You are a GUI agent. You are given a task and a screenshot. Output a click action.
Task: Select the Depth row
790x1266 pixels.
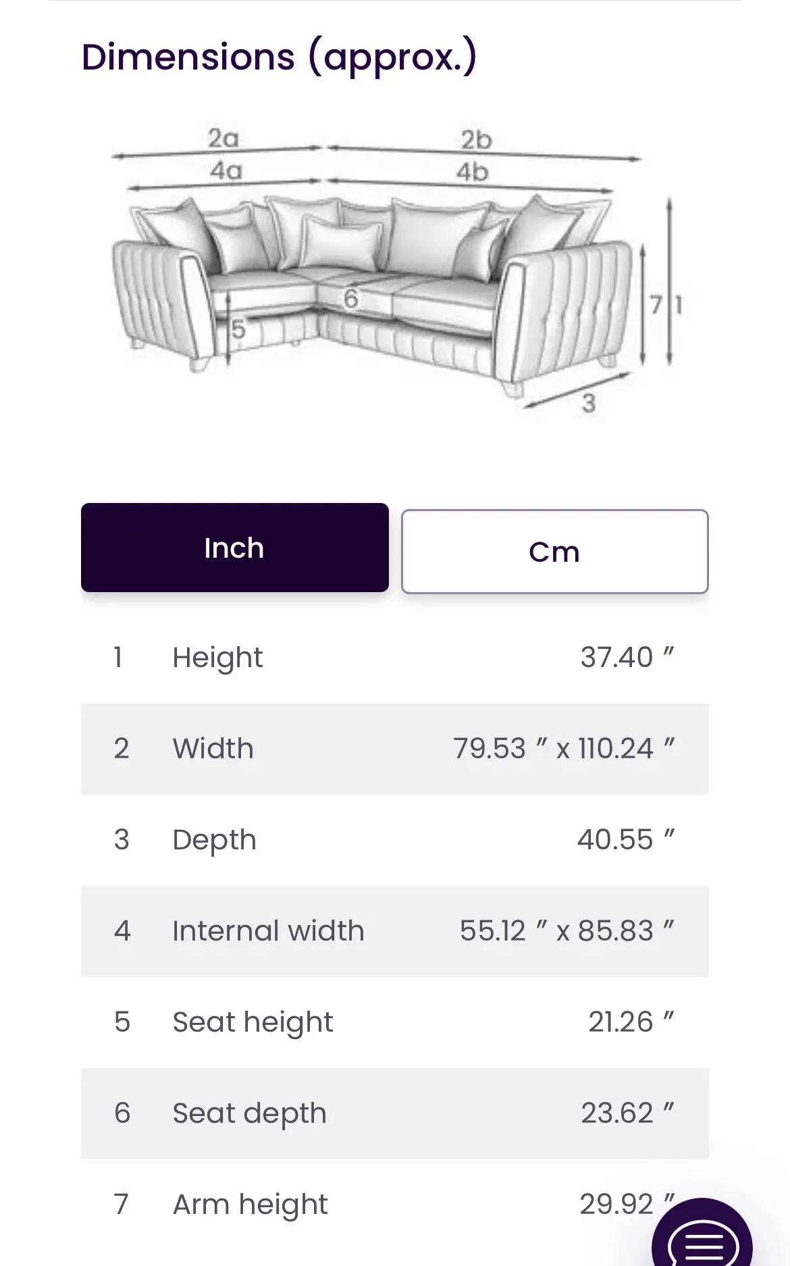point(395,840)
